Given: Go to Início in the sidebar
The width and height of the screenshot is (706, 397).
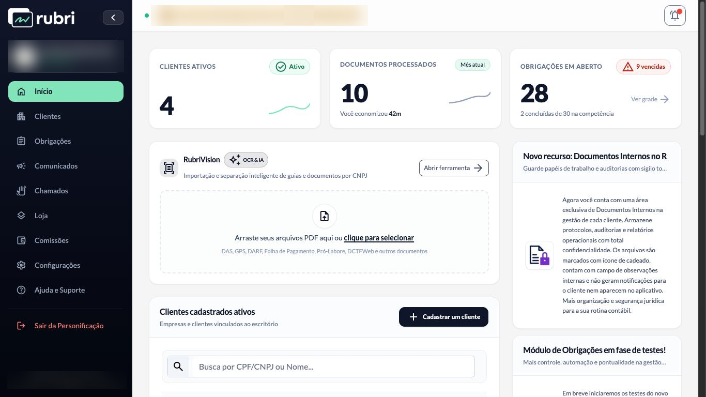Looking at the screenshot, I should (x=66, y=91).
